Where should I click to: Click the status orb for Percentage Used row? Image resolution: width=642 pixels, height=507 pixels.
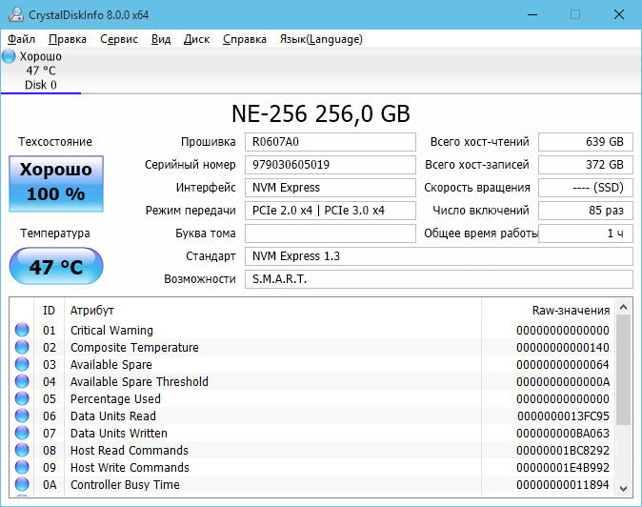point(22,398)
